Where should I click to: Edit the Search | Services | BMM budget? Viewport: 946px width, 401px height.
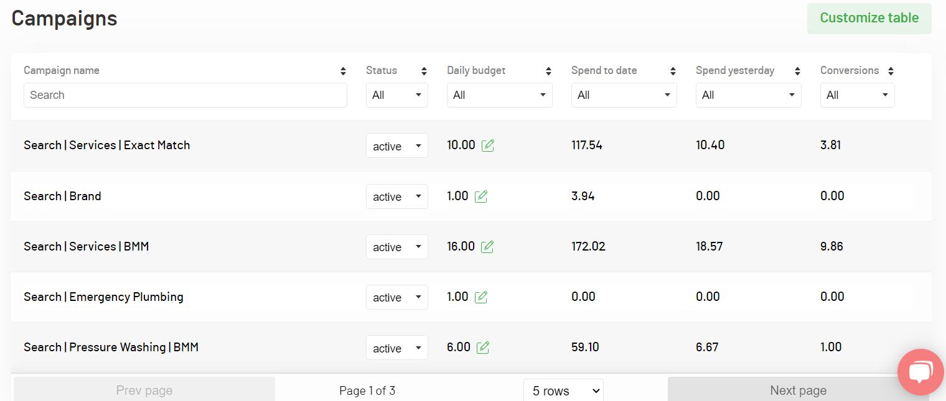click(x=487, y=247)
